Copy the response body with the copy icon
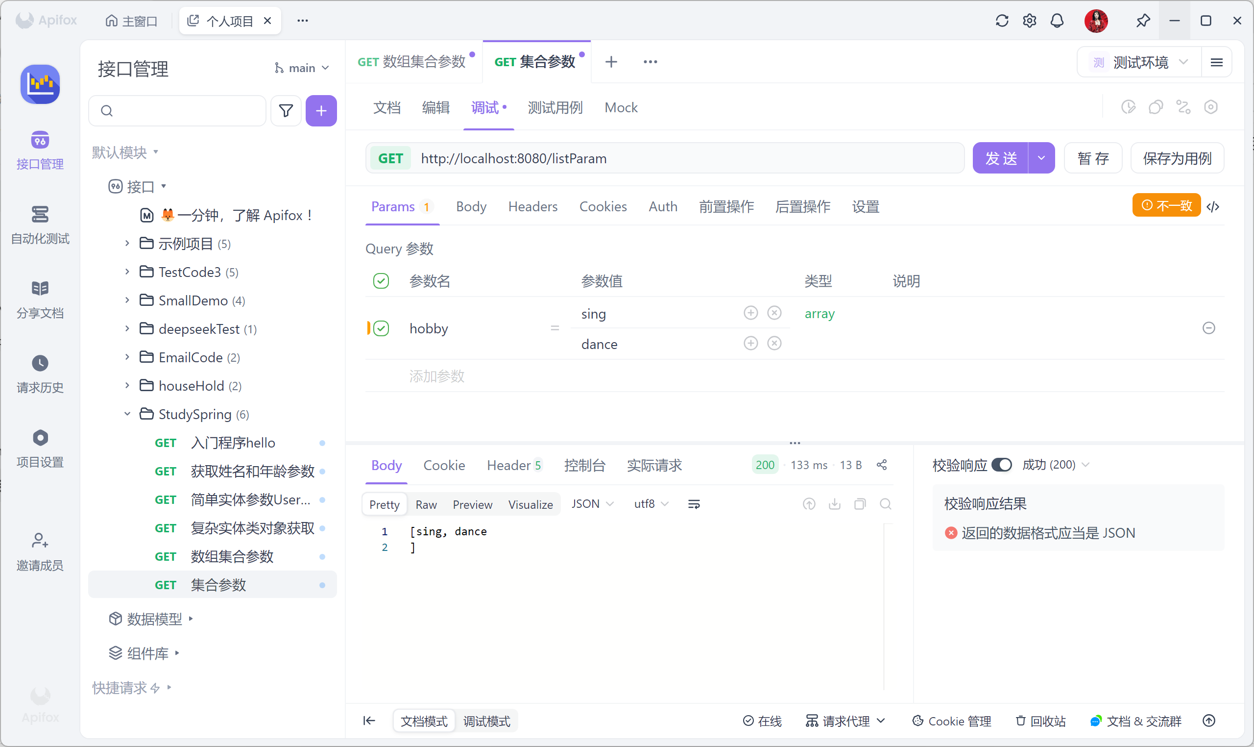Image resolution: width=1254 pixels, height=747 pixels. pos(860,504)
